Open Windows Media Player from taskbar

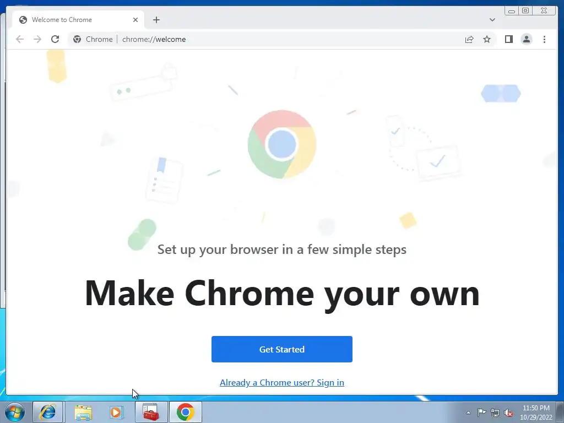point(116,412)
